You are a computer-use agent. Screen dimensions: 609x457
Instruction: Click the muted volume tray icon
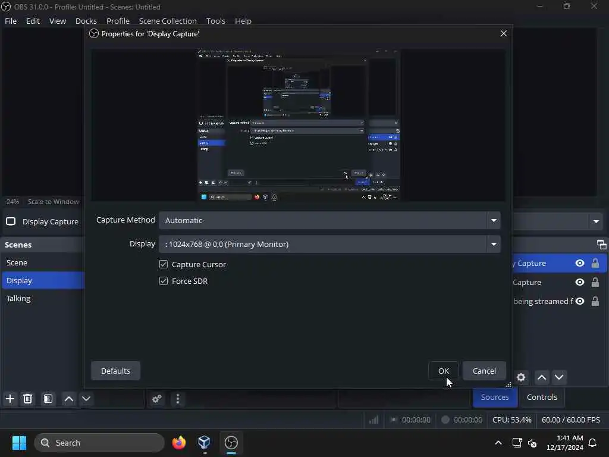click(532, 443)
